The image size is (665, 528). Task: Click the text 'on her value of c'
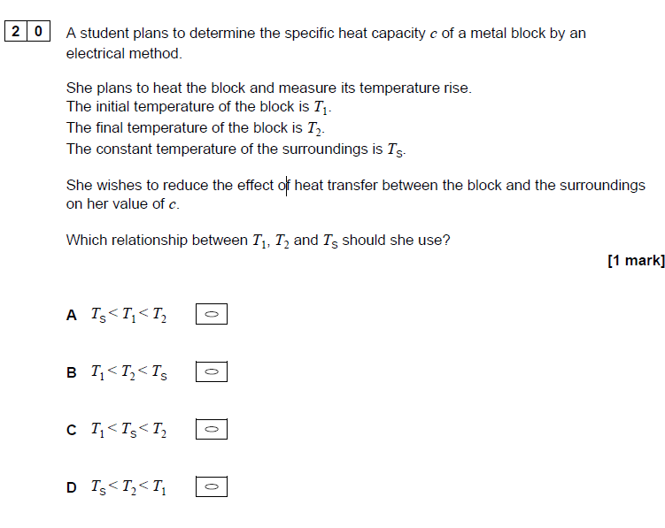click(122, 204)
